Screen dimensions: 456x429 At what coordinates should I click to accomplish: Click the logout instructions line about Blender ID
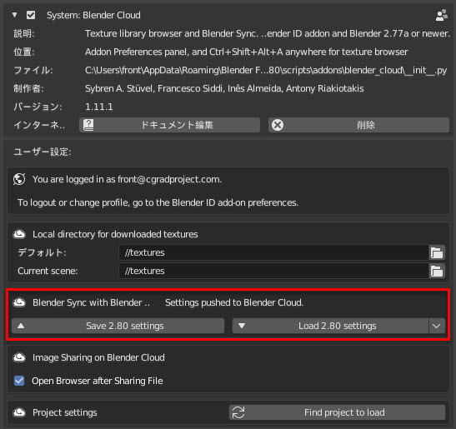pyautogui.click(x=158, y=202)
